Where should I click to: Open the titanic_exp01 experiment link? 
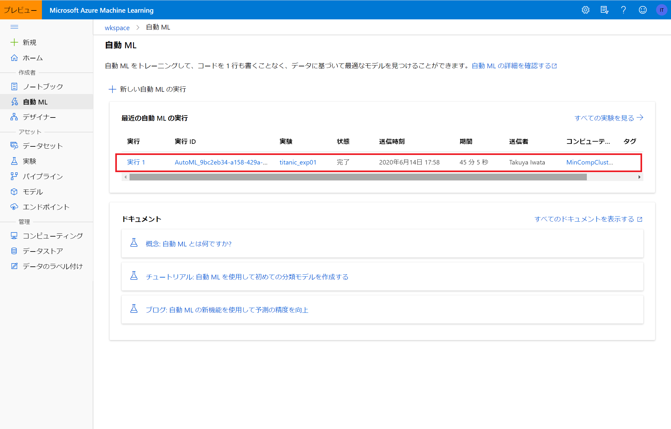point(298,162)
